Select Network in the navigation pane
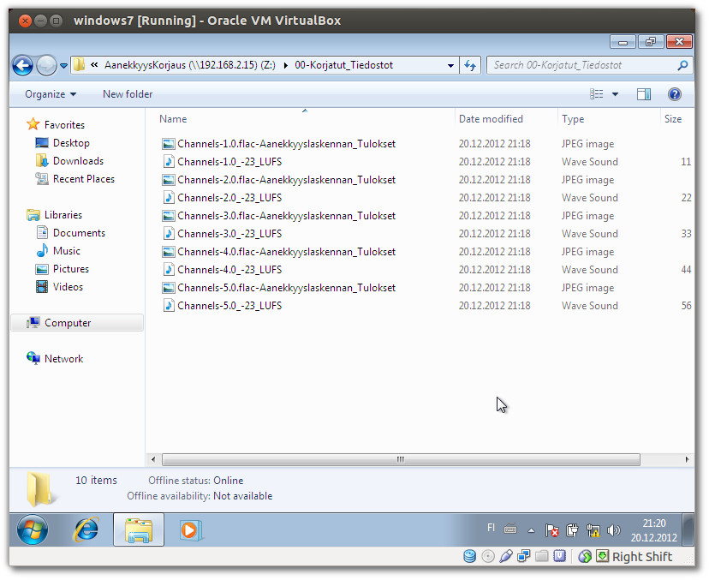 pos(63,359)
